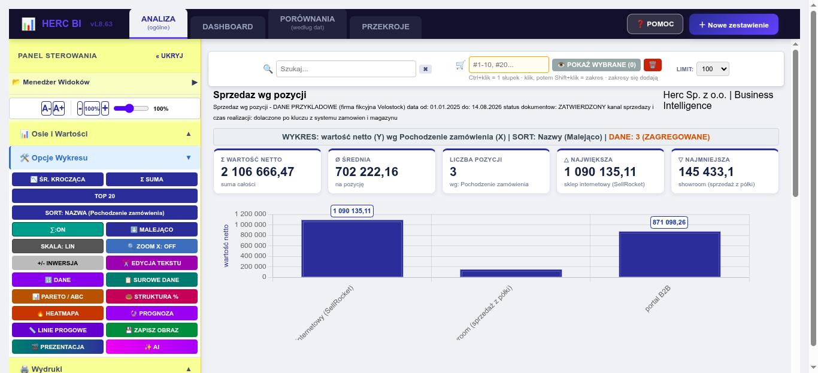Save the chart image with ZAPISZ OBRAZ
This screenshot has width=818, height=373.
(152, 330)
